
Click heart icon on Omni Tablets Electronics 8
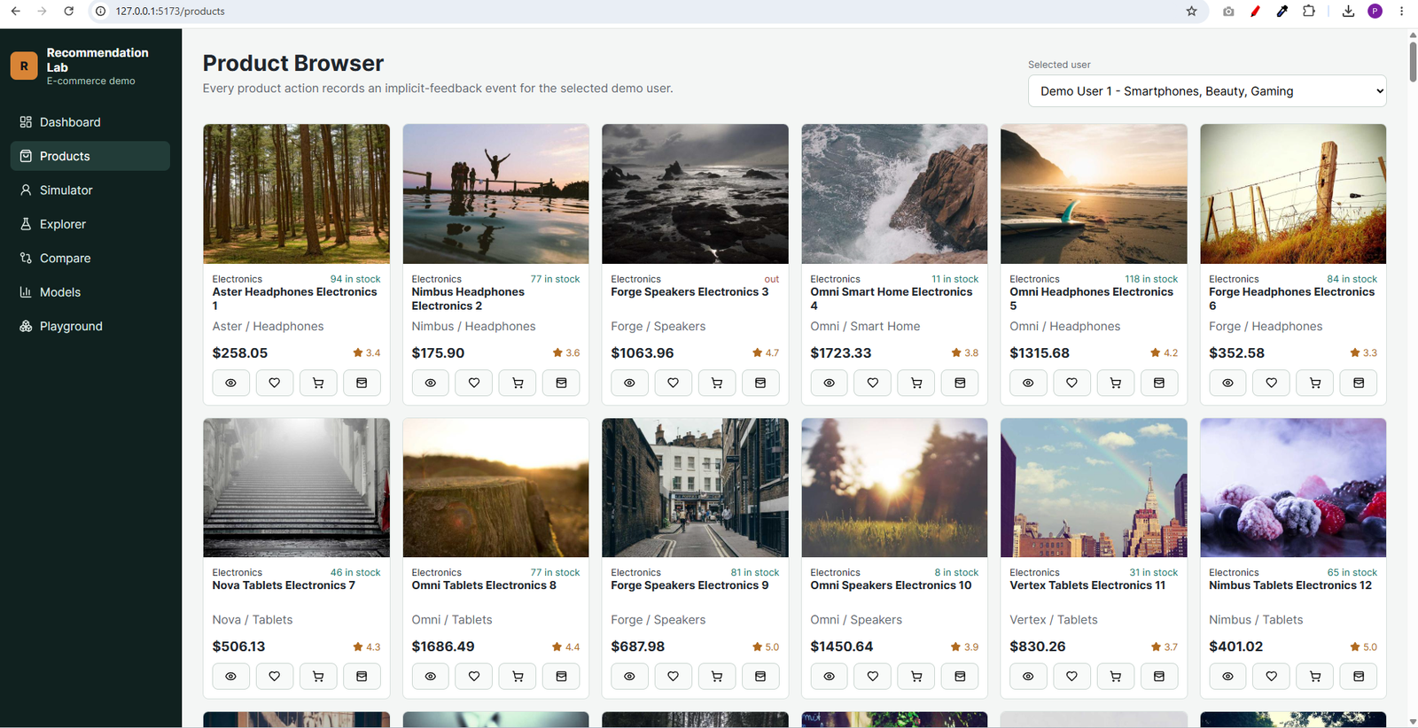(474, 676)
